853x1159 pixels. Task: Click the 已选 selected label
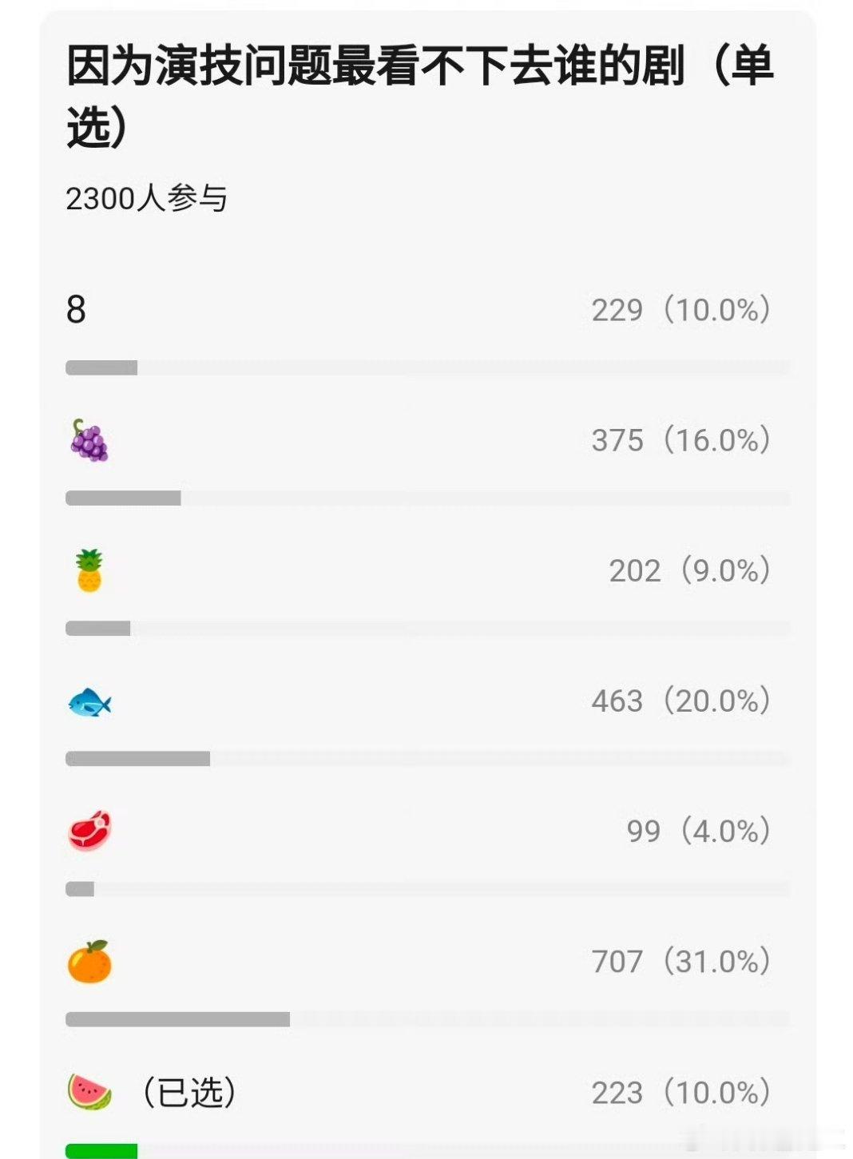click(189, 1092)
